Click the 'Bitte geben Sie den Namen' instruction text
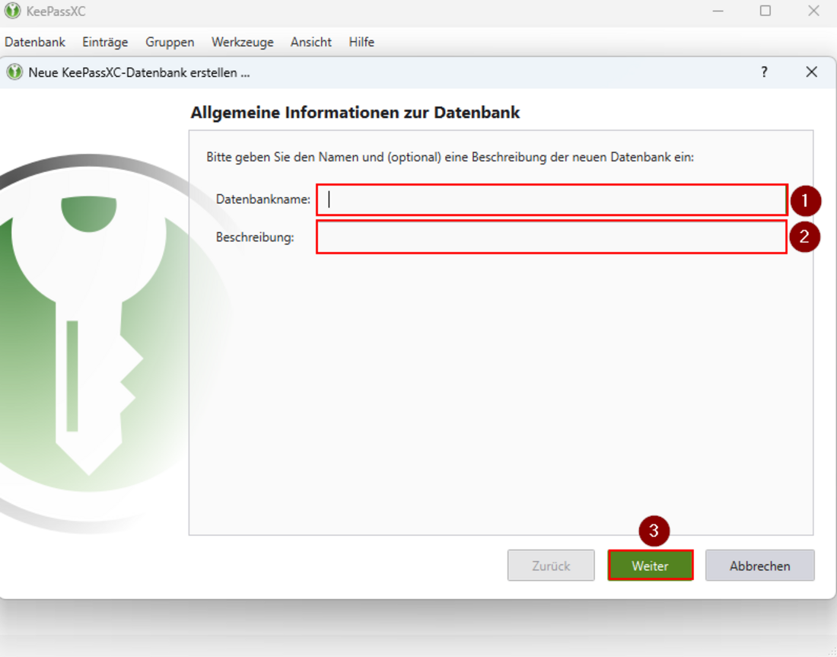Image resolution: width=837 pixels, height=657 pixels. [450, 158]
